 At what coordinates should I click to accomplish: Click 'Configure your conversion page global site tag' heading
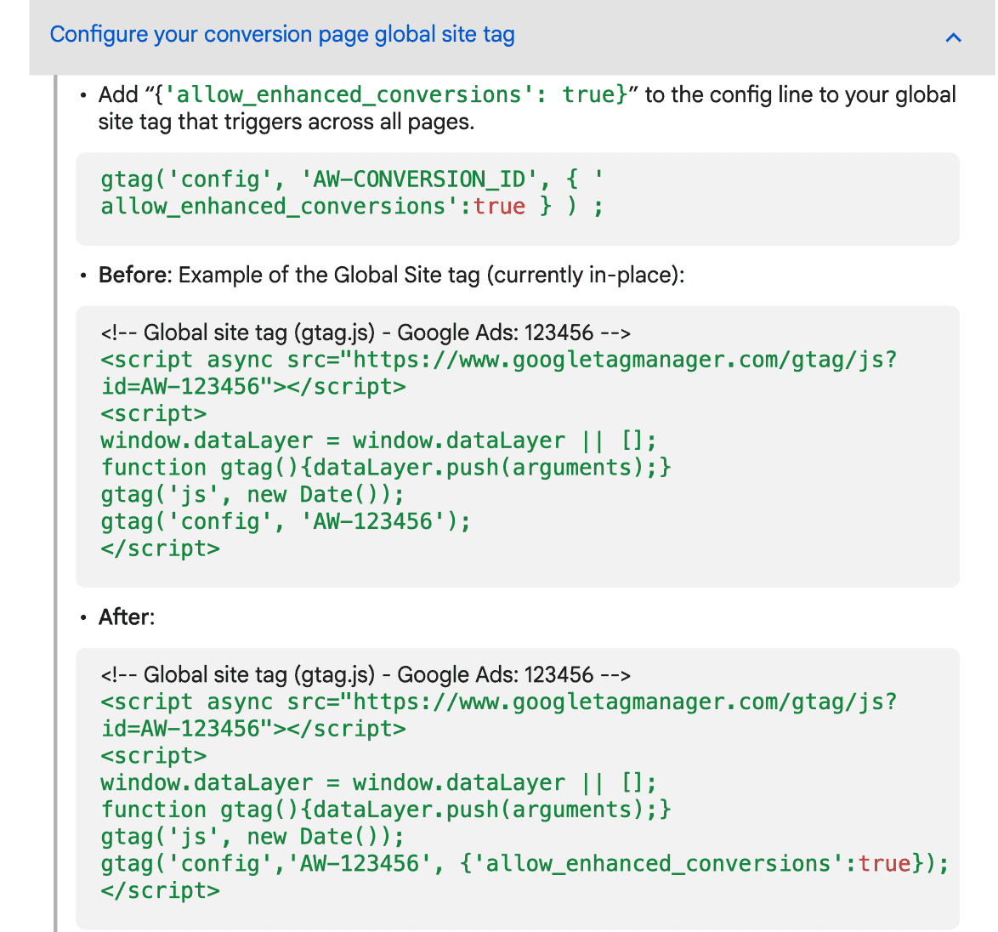[x=282, y=34]
